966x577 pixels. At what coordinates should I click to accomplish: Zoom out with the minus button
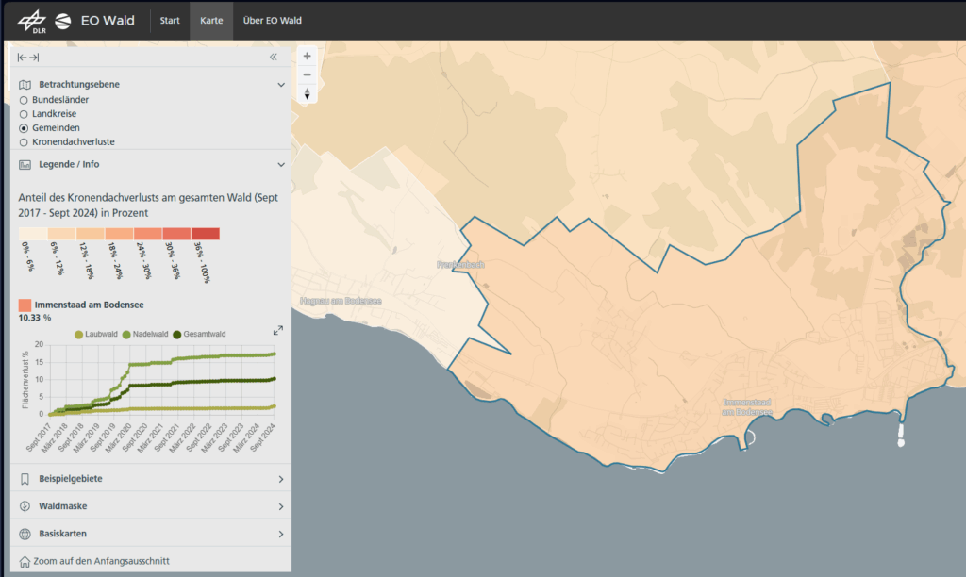pyautogui.click(x=307, y=74)
